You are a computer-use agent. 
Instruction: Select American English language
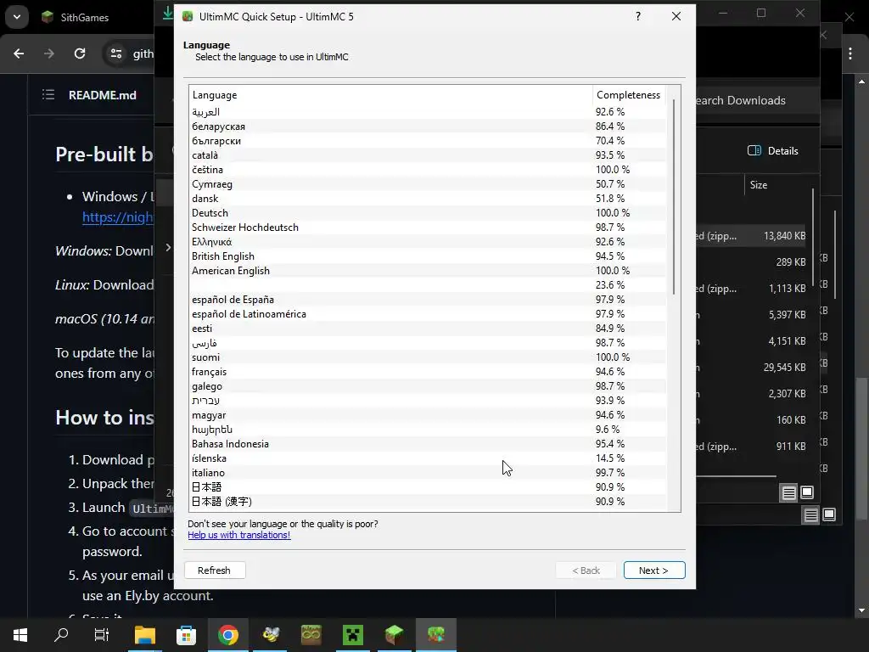click(x=428, y=271)
